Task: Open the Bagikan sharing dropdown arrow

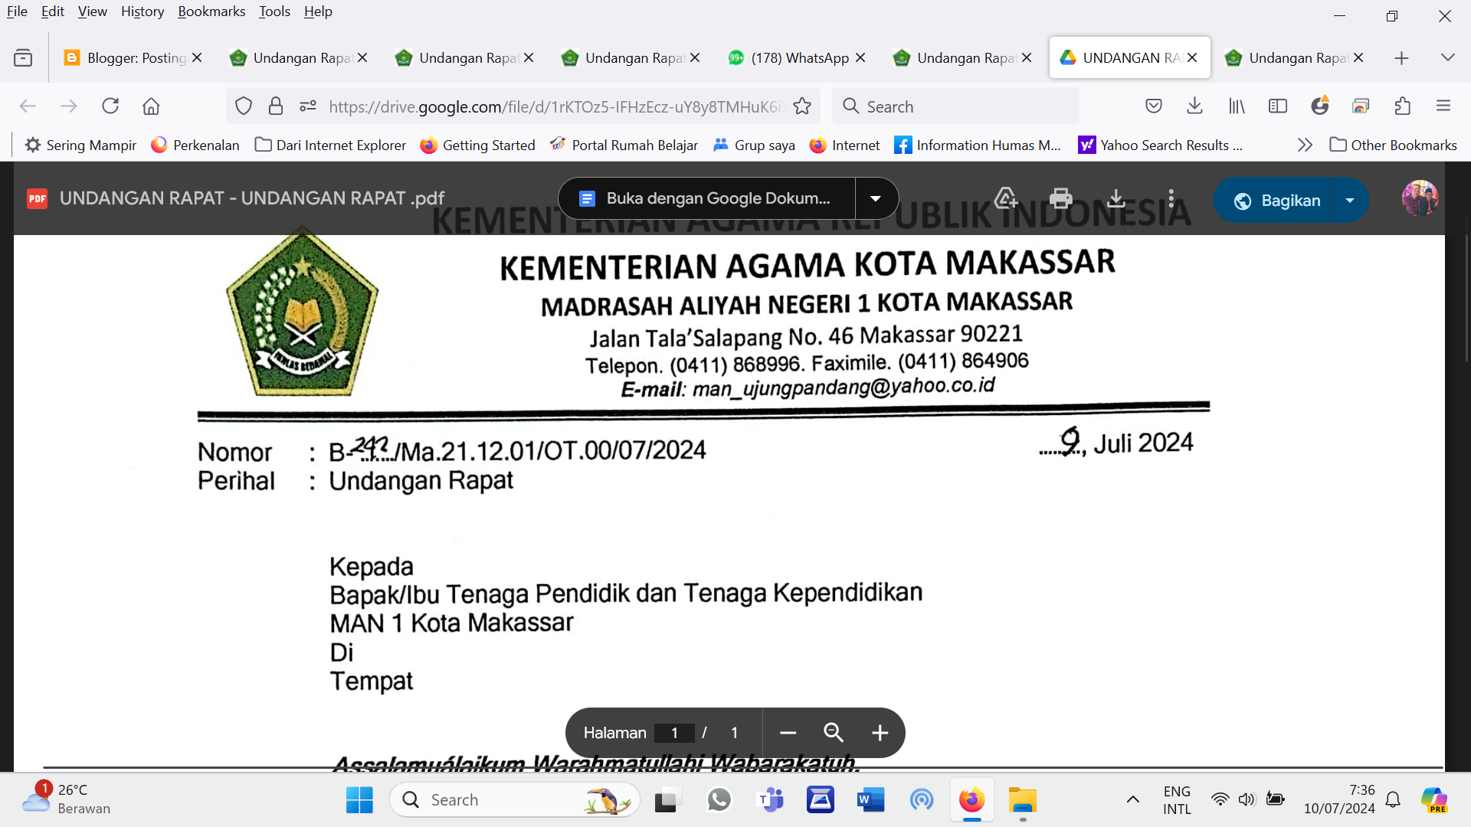Action: 1349,200
